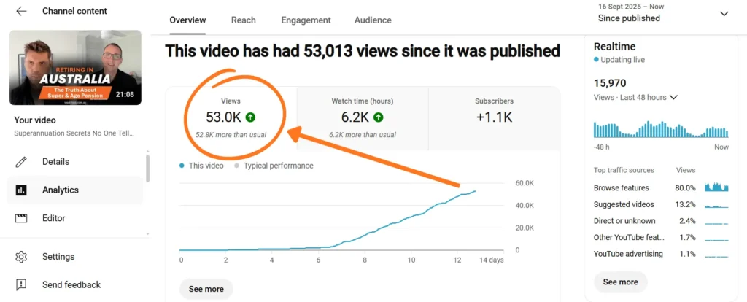The width and height of the screenshot is (747, 302).
Task: Select the Watch time (hours) metric card
Action: click(x=363, y=116)
